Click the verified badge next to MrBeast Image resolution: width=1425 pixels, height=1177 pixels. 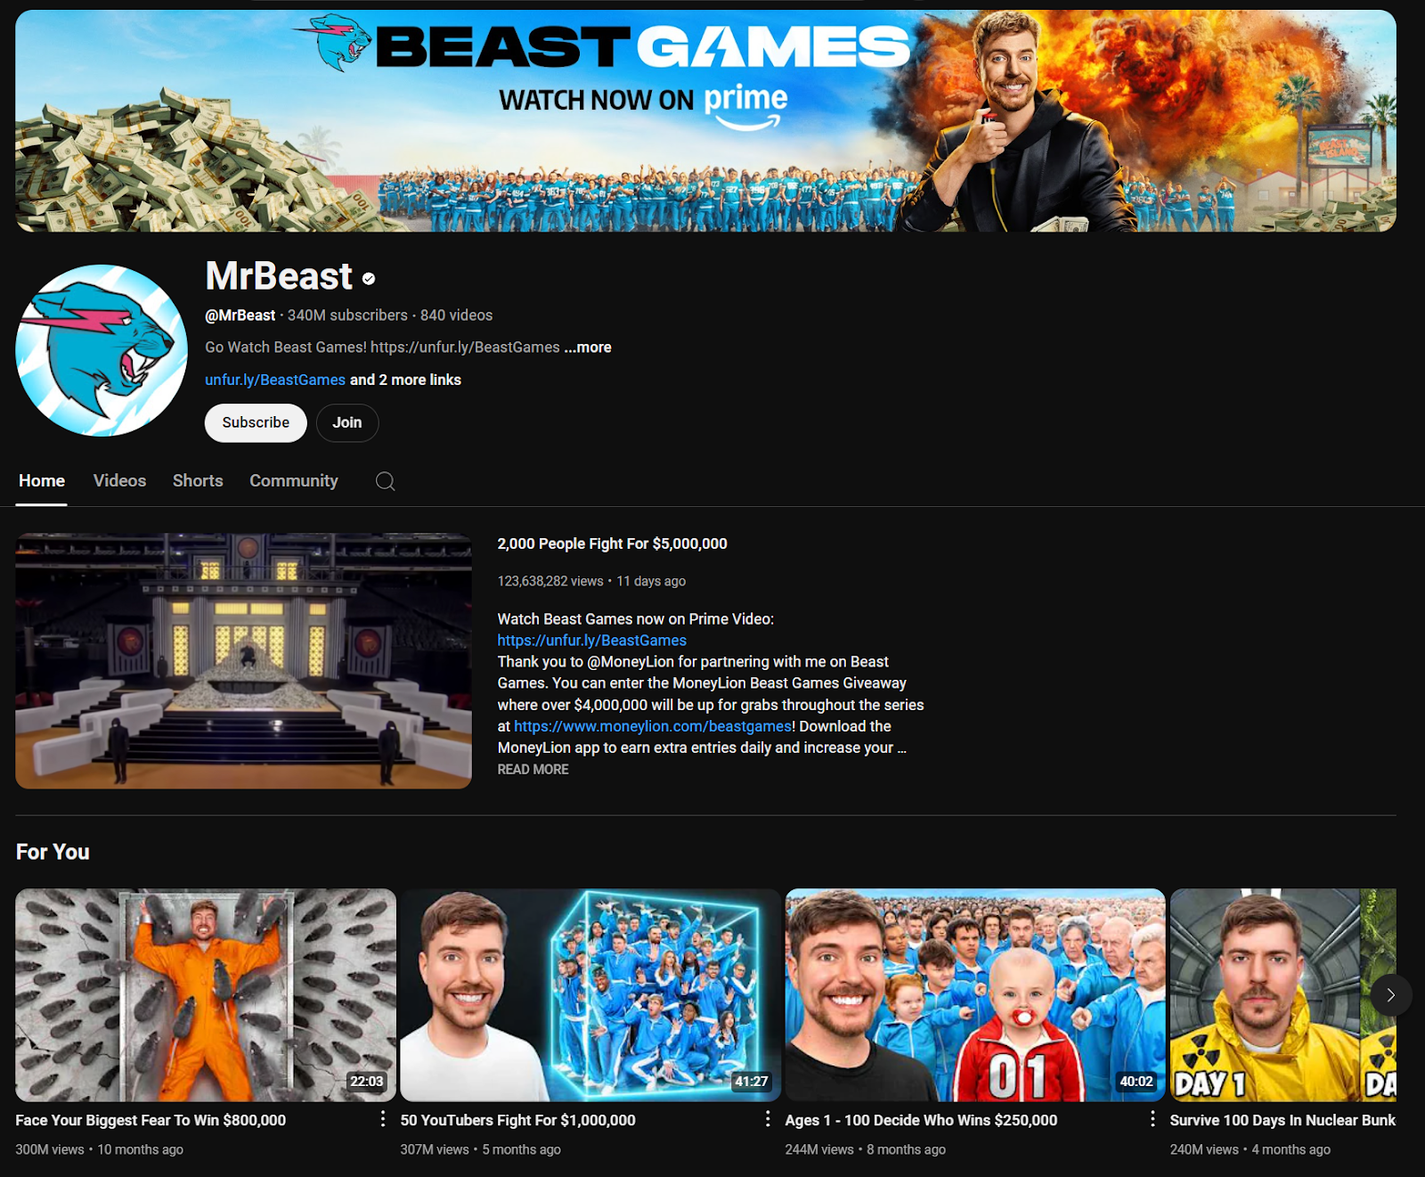pyautogui.click(x=368, y=279)
